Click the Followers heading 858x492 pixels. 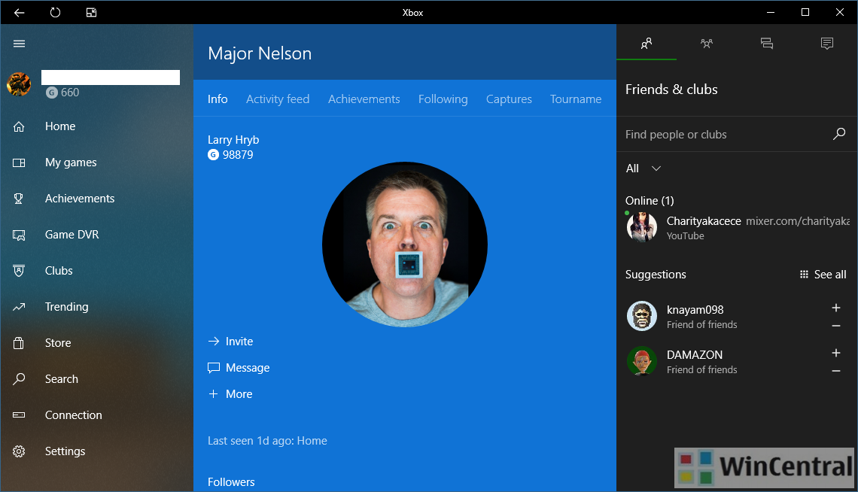pos(231,482)
